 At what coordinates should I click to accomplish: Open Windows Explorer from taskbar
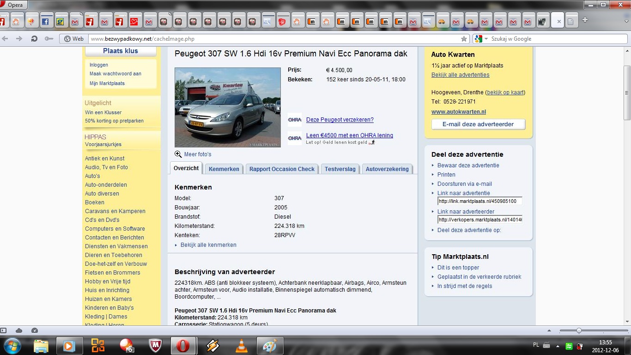tap(41, 346)
